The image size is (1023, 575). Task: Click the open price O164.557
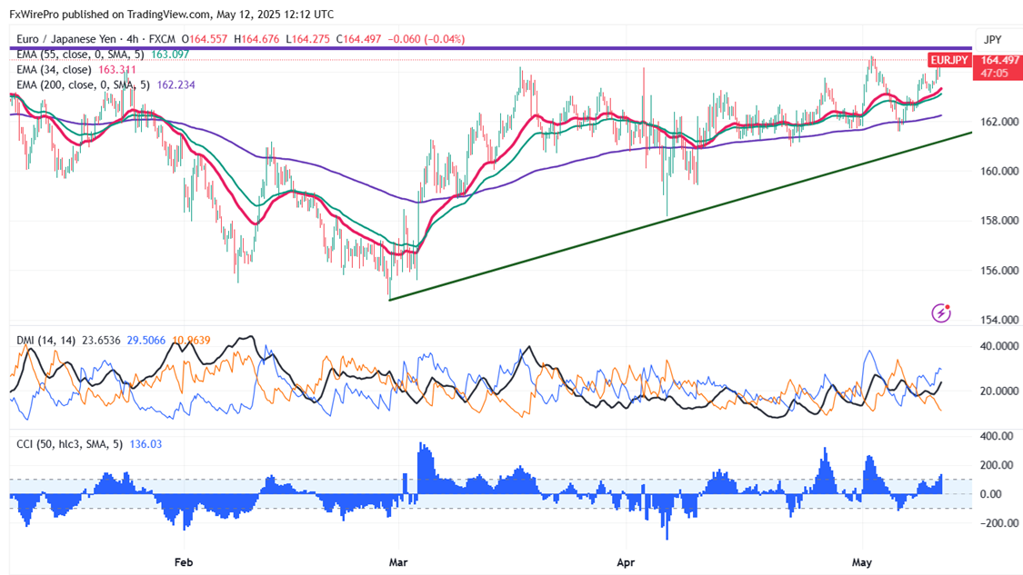pos(205,39)
